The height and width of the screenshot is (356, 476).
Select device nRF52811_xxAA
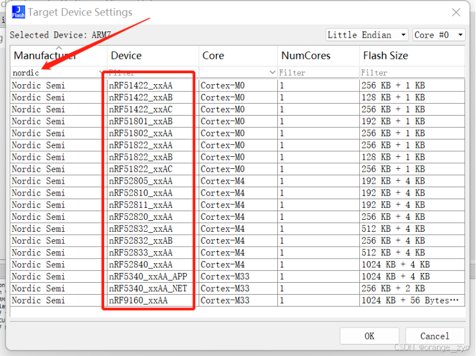click(x=140, y=205)
